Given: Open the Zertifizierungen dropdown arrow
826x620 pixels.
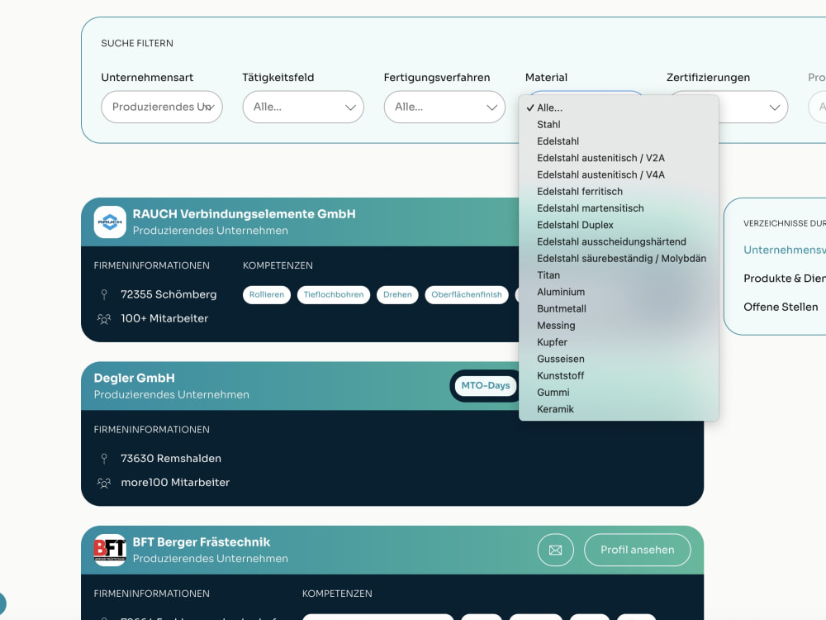Looking at the screenshot, I should pos(775,107).
